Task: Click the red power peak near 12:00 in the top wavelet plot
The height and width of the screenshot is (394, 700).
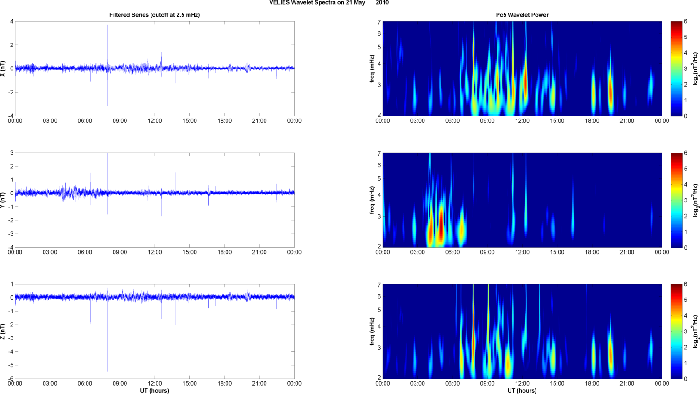Action: click(x=525, y=82)
